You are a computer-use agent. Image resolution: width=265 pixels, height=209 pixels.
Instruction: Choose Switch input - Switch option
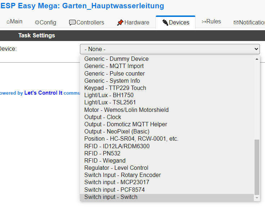pos(111,197)
